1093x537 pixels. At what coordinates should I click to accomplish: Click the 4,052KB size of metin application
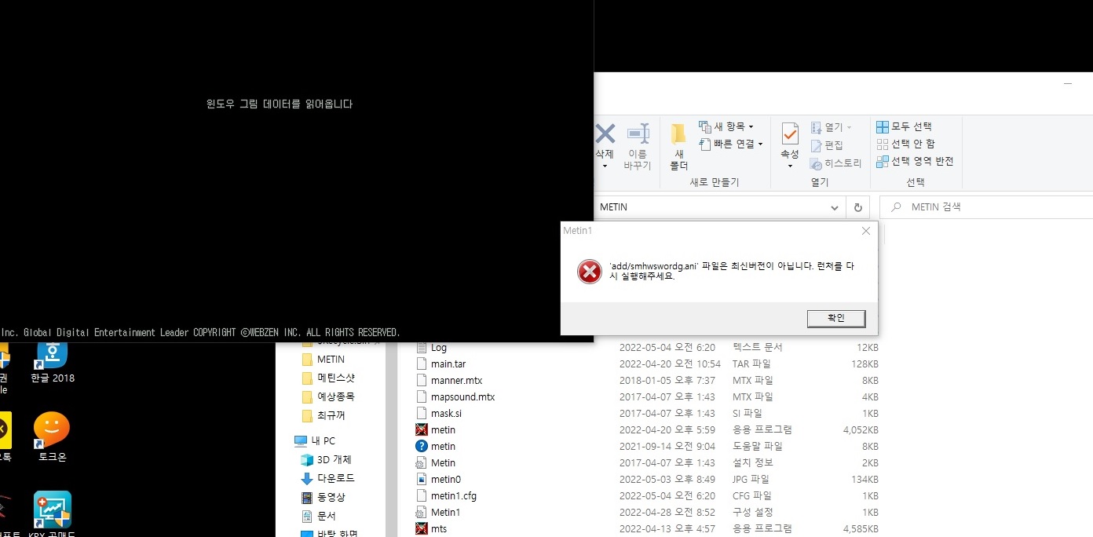point(861,429)
